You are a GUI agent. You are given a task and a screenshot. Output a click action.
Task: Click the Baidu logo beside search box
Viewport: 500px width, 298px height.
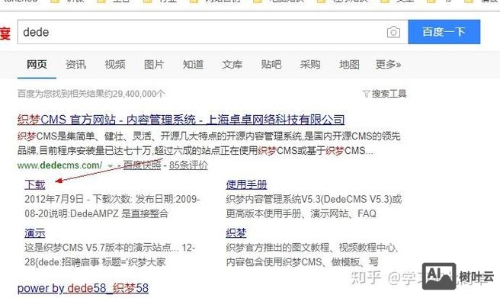(x=5, y=34)
